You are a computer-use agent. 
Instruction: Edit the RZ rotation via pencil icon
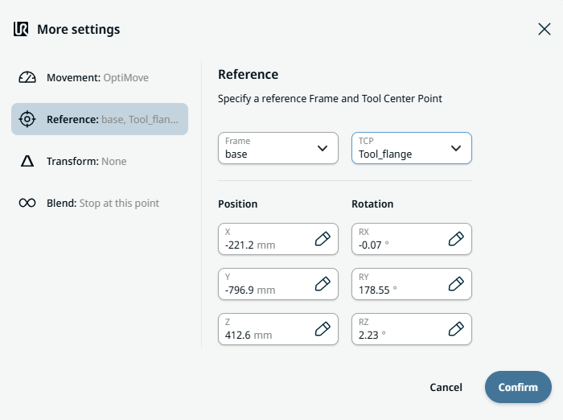point(455,329)
